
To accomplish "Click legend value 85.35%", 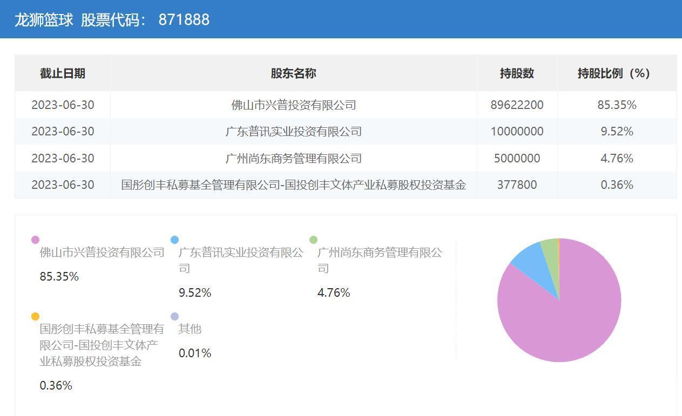I will pyautogui.click(x=59, y=277).
